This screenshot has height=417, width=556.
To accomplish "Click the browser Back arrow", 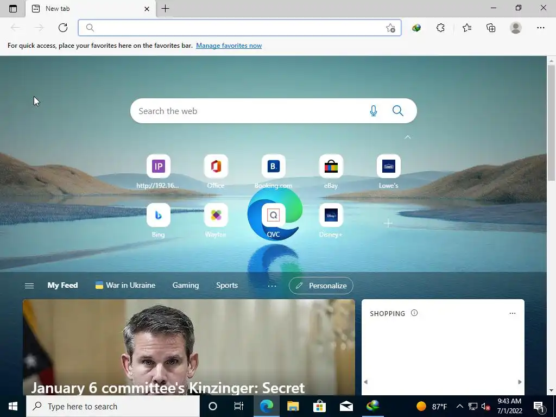I will coord(15,28).
